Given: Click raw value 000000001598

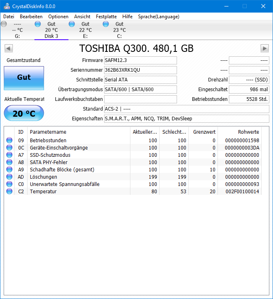Looking at the screenshot, I should tap(242, 140).
